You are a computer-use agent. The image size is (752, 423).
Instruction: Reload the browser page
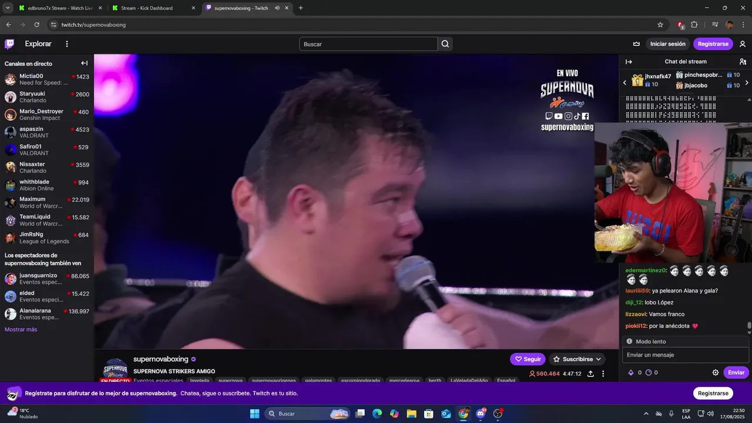click(x=36, y=25)
